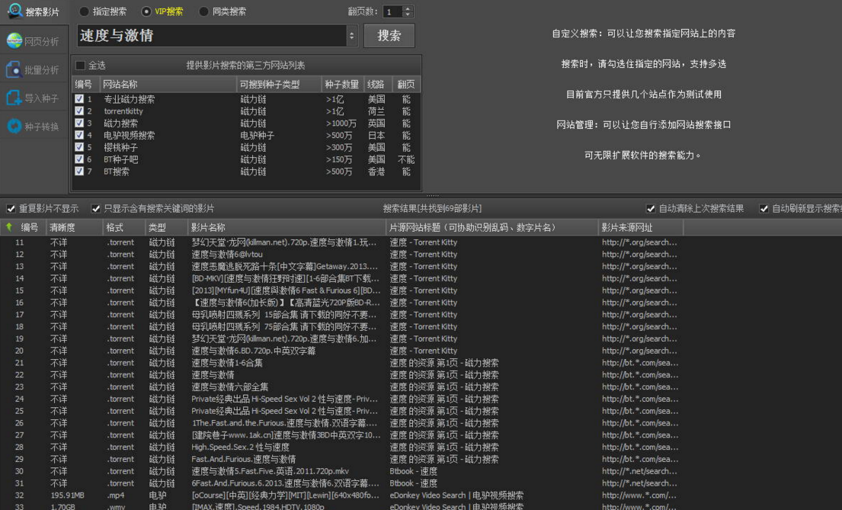Disable 重复影片不显示 option
842x510 pixels.
coord(11,208)
